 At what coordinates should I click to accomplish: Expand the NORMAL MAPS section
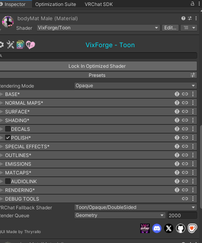pyautogui.click(x=2, y=103)
